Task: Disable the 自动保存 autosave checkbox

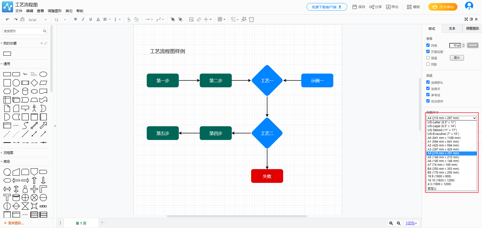Action: [428, 101]
